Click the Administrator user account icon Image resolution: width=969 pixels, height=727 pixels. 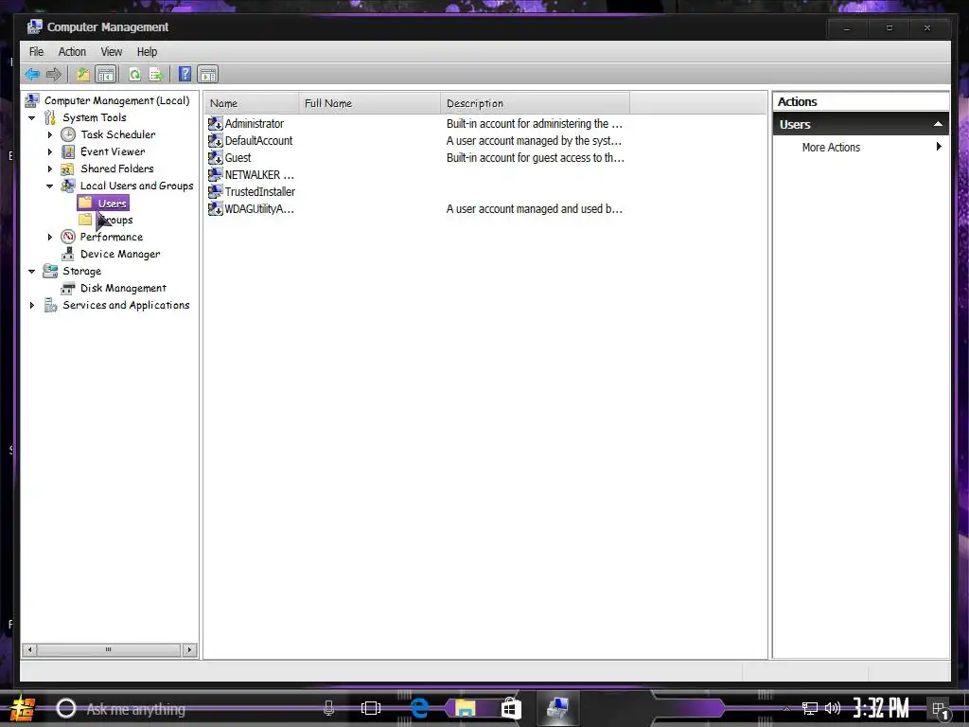(215, 124)
